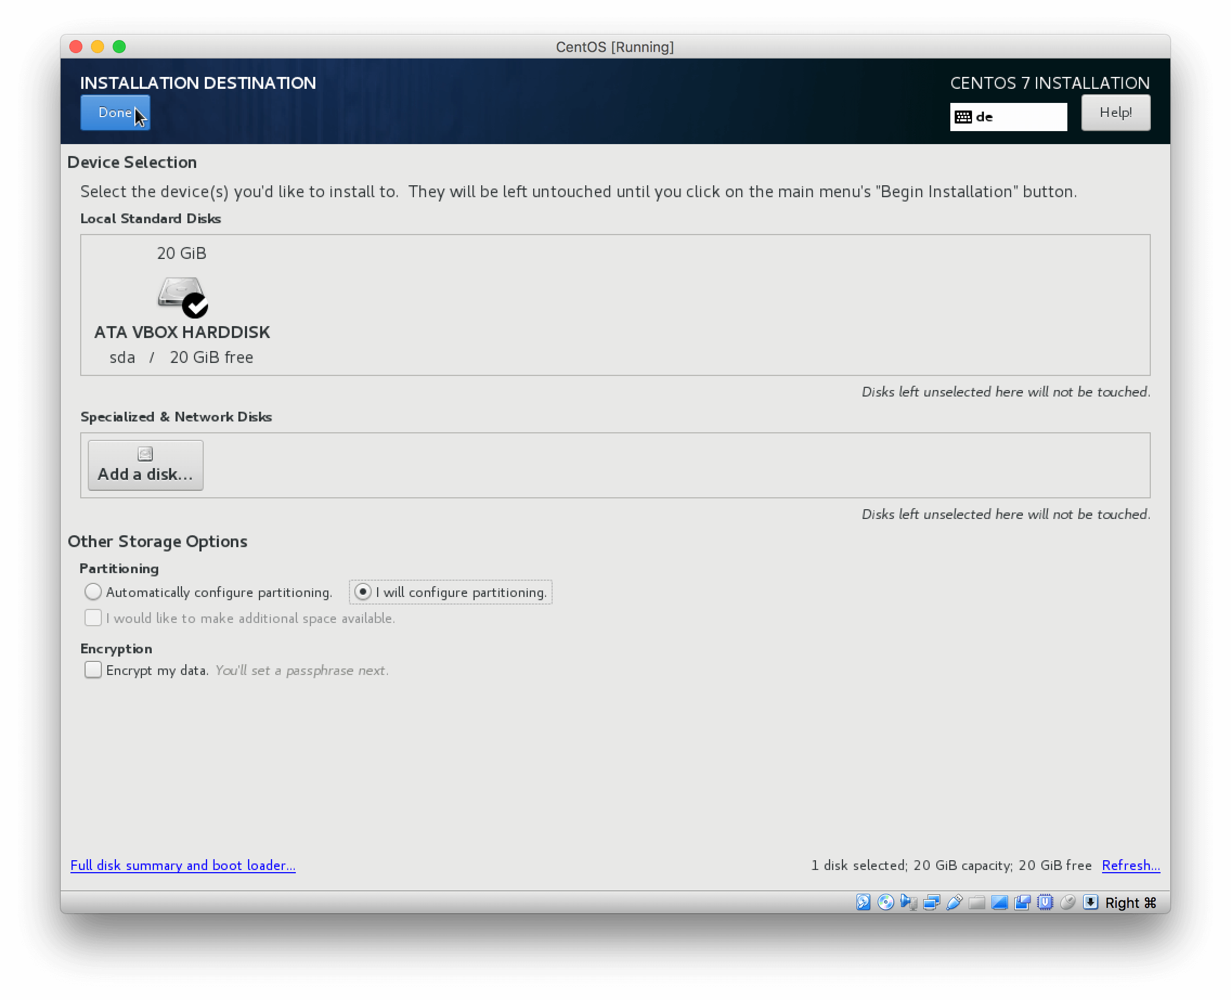
Task: Open the network adapters status icon
Action: click(x=931, y=902)
